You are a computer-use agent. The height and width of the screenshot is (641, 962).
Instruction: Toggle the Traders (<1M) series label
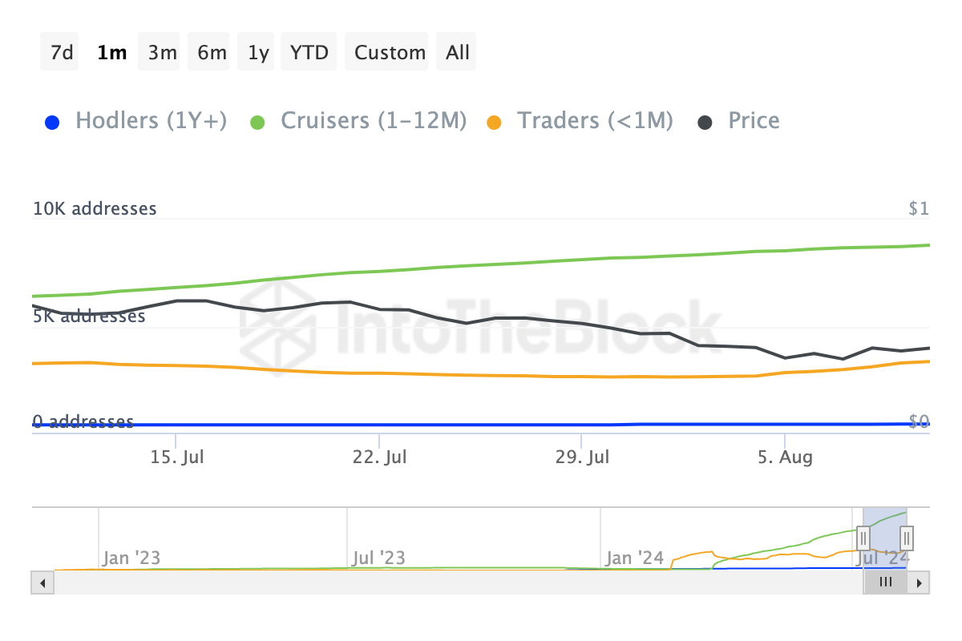coord(595,121)
